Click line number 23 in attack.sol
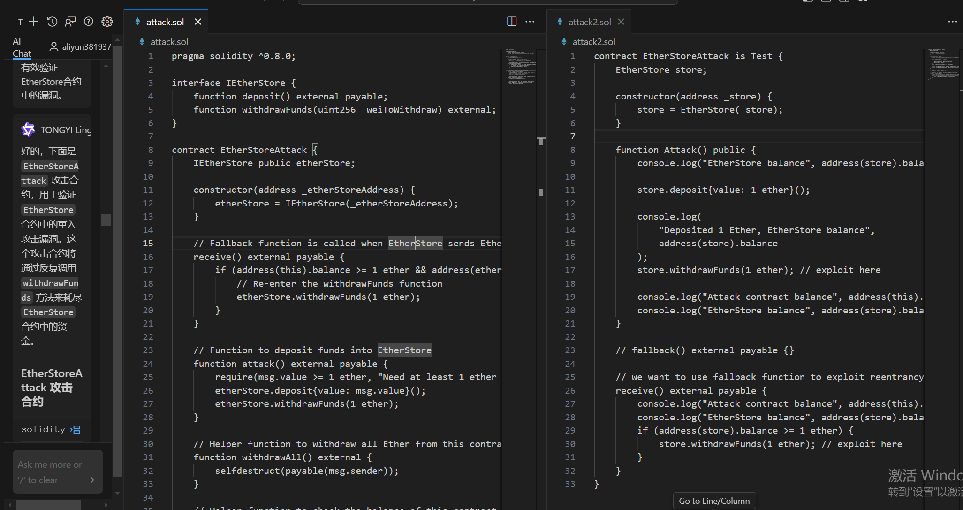This screenshot has width=963, height=510. [148, 350]
